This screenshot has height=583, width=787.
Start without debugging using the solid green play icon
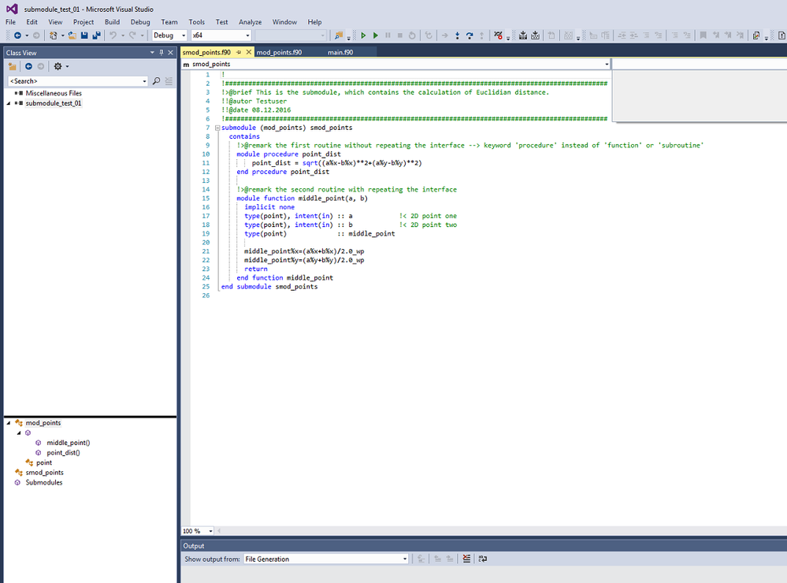[x=376, y=35]
